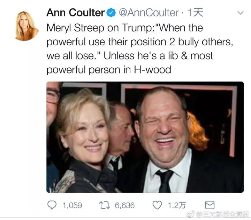The width and height of the screenshot is (251, 220).
Task: Open the Ann Coulter display name
Action: (x=76, y=13)
